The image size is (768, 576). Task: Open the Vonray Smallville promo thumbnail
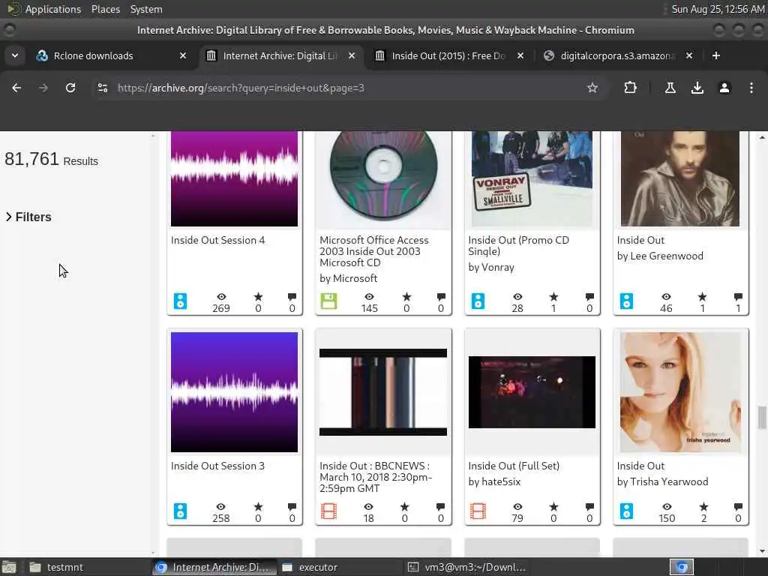coord(532,178)
